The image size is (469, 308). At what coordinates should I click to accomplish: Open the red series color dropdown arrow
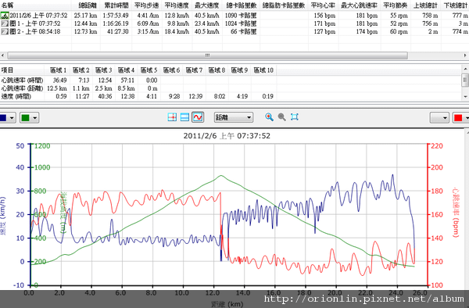[x=467, y=118]
